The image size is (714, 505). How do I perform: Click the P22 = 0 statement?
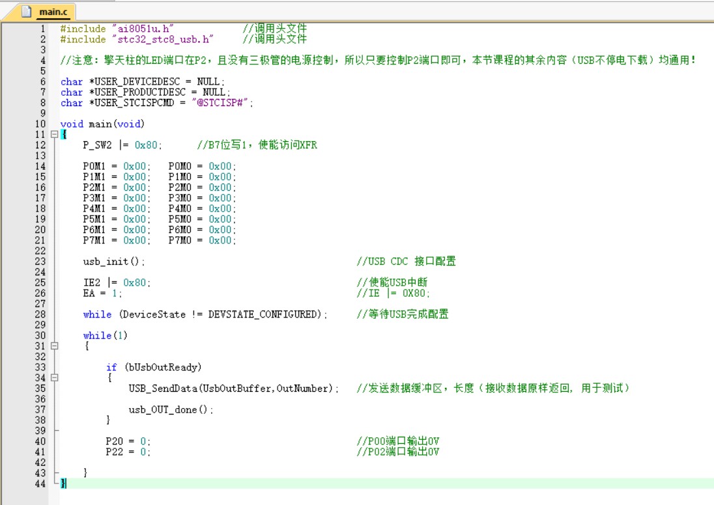(x=128, y=452)
